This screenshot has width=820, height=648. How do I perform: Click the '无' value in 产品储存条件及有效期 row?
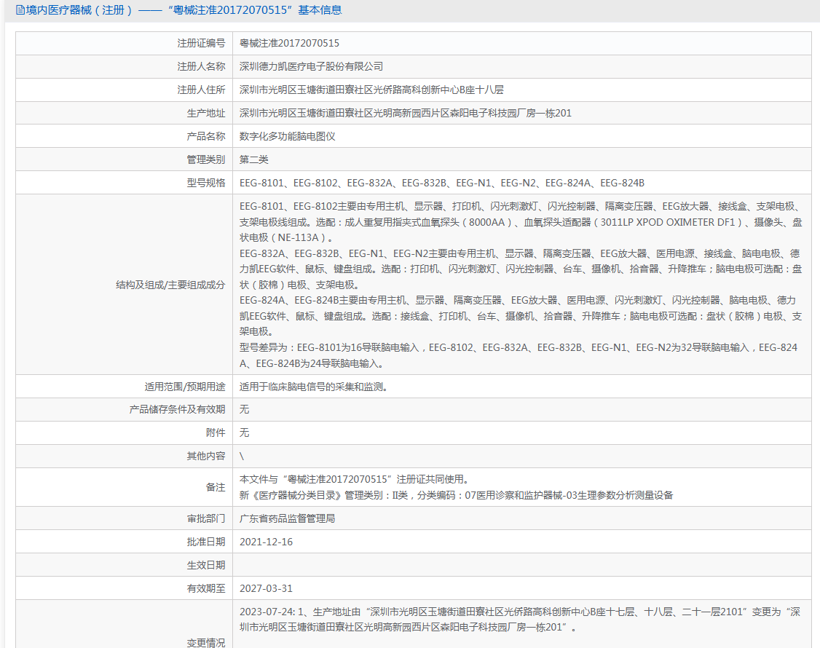click(244, 409)
